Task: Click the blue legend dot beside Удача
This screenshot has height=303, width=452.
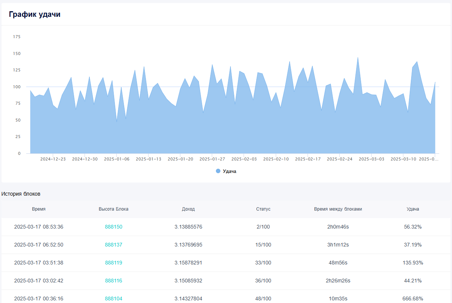Action: pos(218,171)
